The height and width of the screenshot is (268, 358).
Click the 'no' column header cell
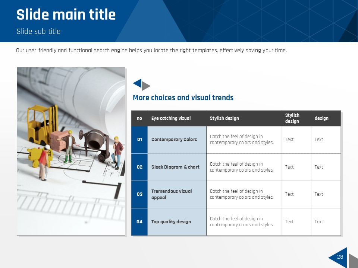tap(139, 118)
